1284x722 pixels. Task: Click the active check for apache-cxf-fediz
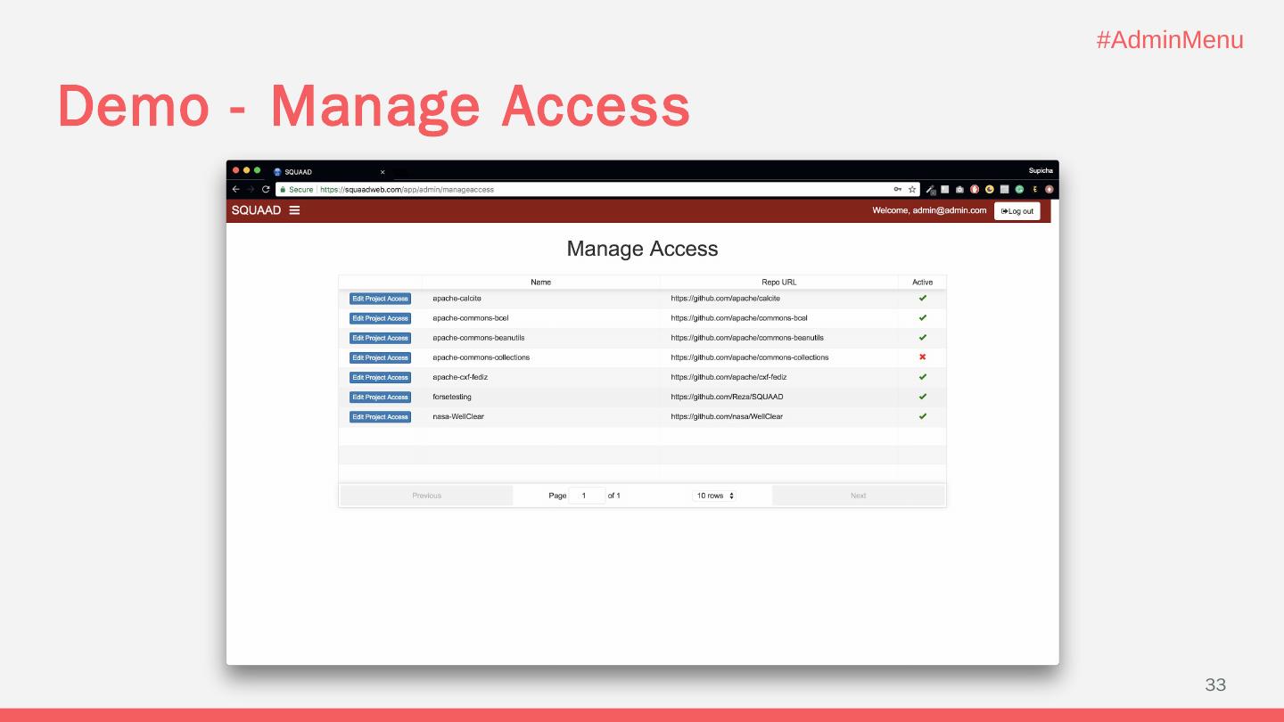pos(923,377)
